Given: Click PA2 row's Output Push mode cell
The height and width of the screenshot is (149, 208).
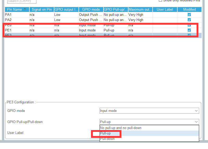Looking at the screenshot, I should [x=91, y=20].
